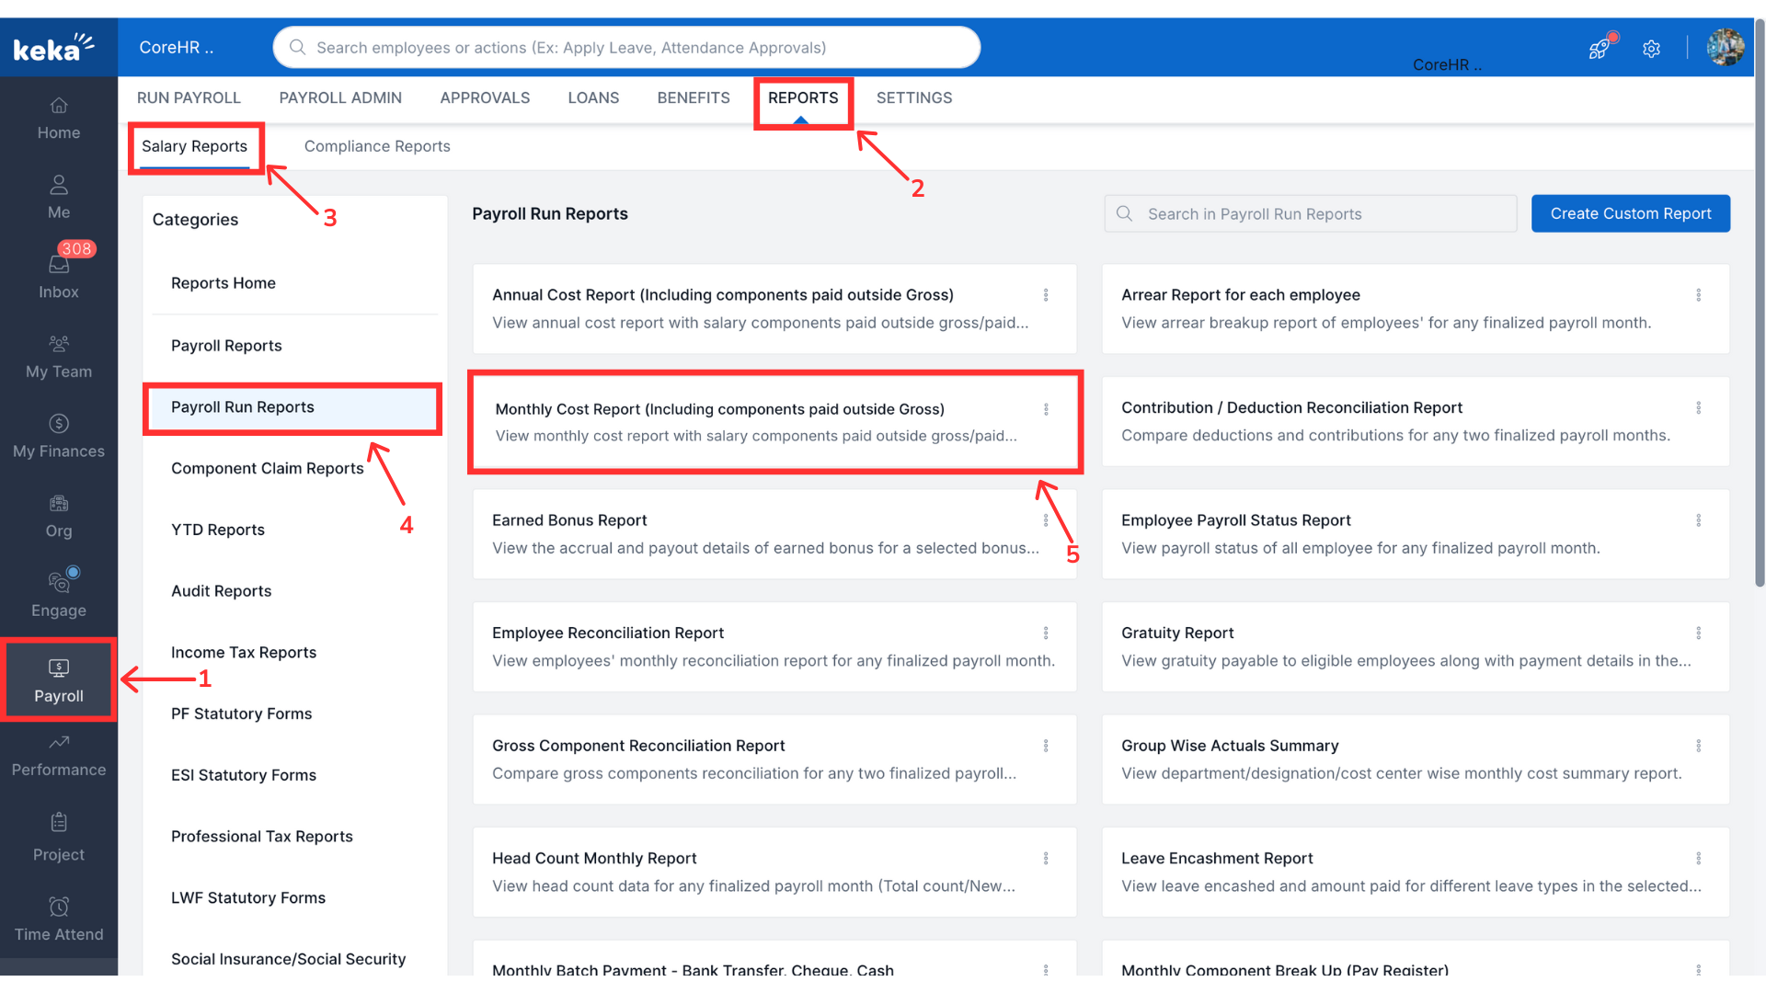Select the Payroll sidebar icon
This screenshot has height=993, width=1766.
pos(58,680)
